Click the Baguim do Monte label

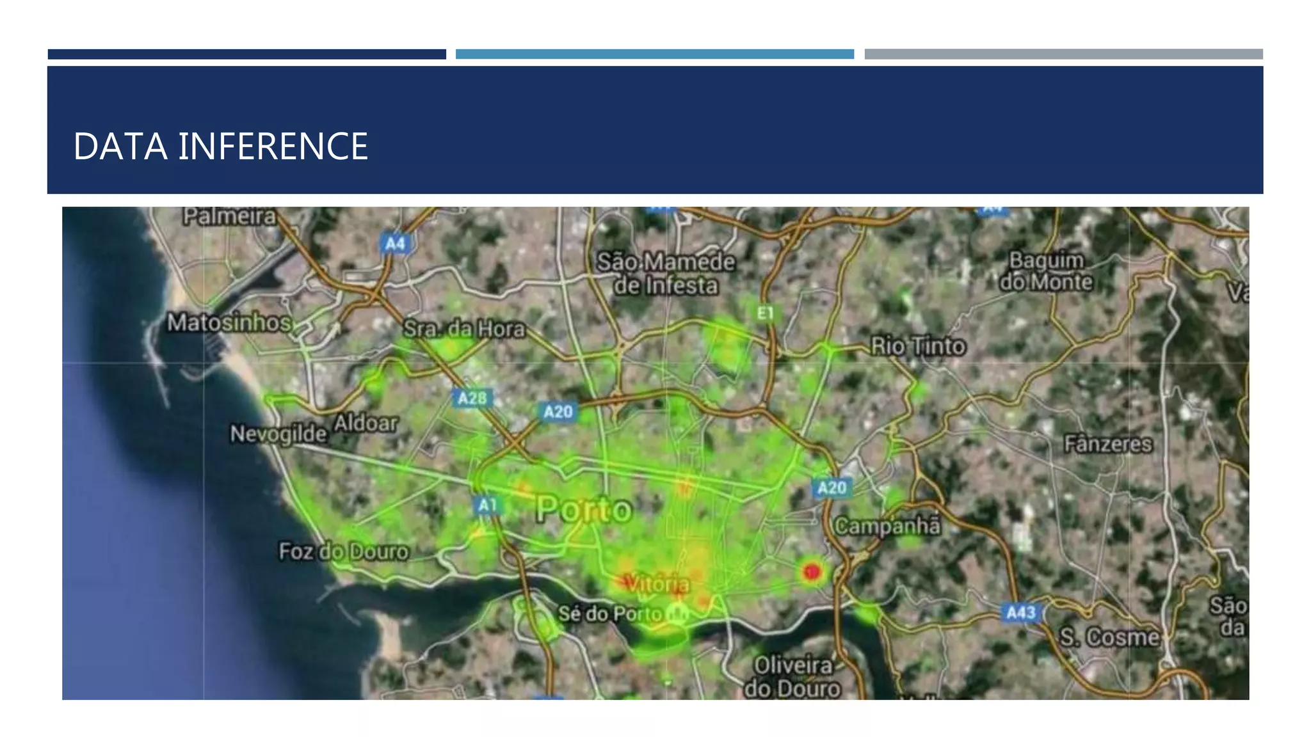click(x=1047, y=271)
